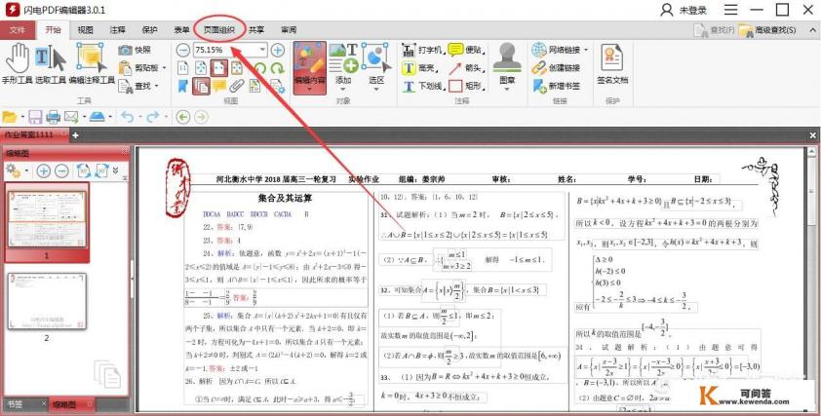Toggle the 矩形 rectangle annotation tool
The width and height of the screenshot is (821, 416).
(466, 86)
